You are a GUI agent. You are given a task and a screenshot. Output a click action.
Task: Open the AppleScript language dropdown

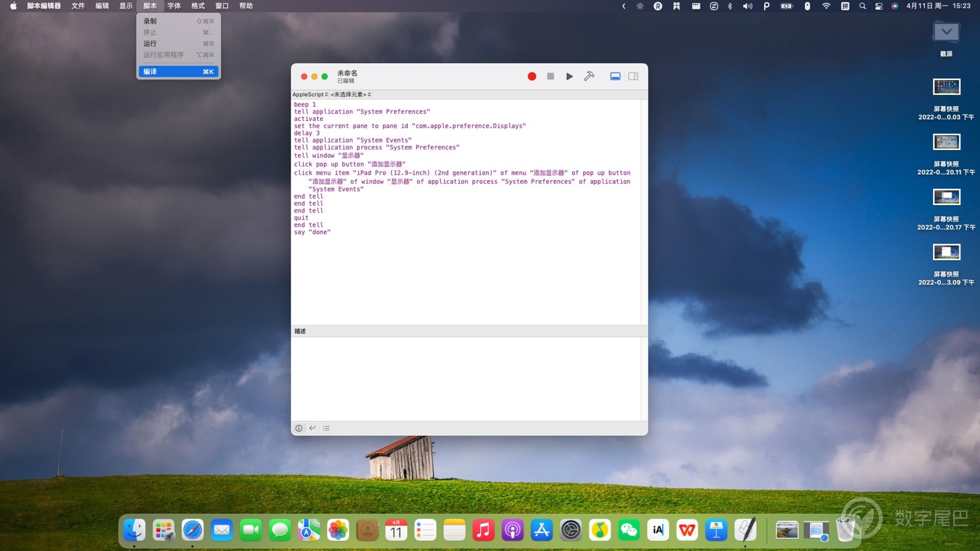coord(310,95)
